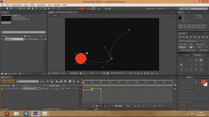
Task: Select the Roto Brush tool
Action: 54,8
